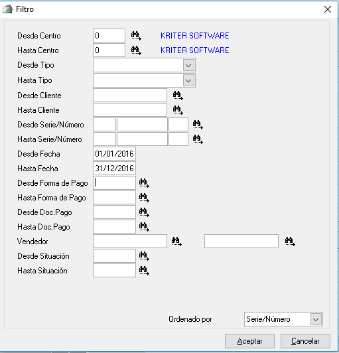Image resolution: width=339 pixels, height=353 pixels.
Task: Open the Hasta Doc.Pago binoculars lookup
Action: click(x=144, y=227)
